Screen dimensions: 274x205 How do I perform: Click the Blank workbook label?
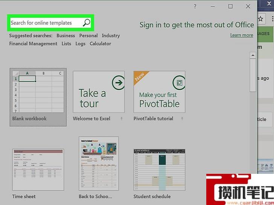click(x=29, y=119)
